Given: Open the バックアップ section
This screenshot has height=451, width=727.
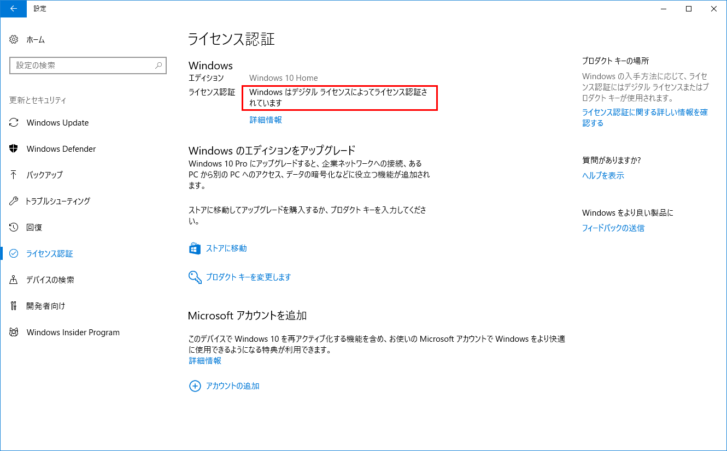Looking at the screenshot, I should click(44, 175).
